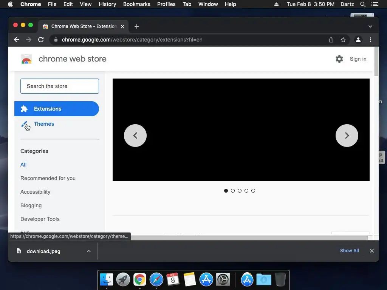387x290 pixels.
Task: Open the tab search dropdown arrow
Action: [x=370, y=26]
